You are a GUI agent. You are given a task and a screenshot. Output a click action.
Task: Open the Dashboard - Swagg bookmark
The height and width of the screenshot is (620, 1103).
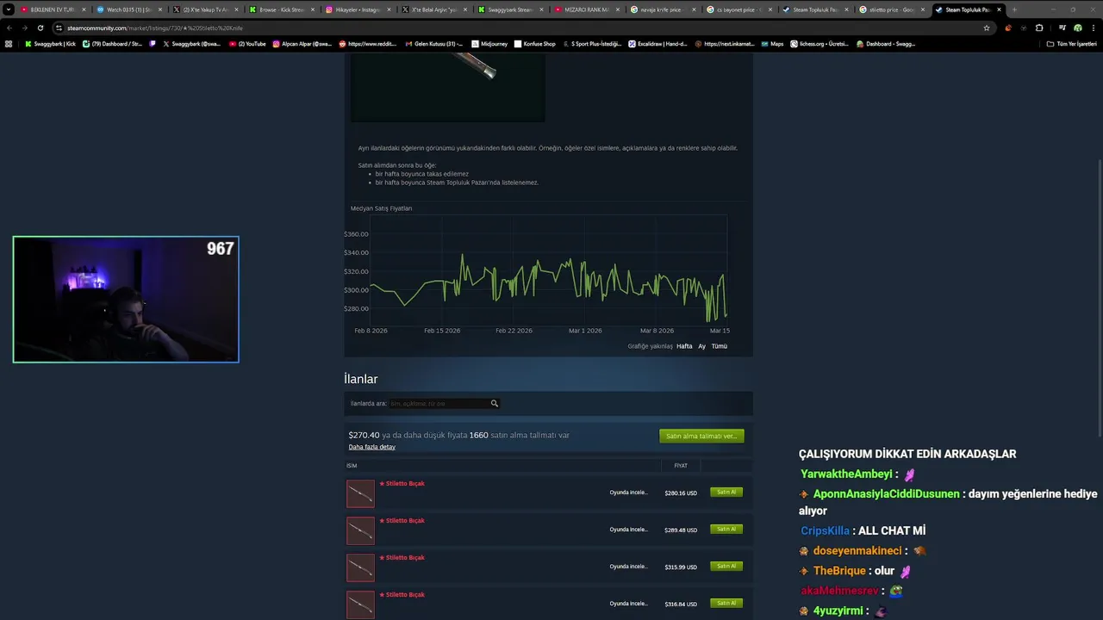click(x=886, y=44)
